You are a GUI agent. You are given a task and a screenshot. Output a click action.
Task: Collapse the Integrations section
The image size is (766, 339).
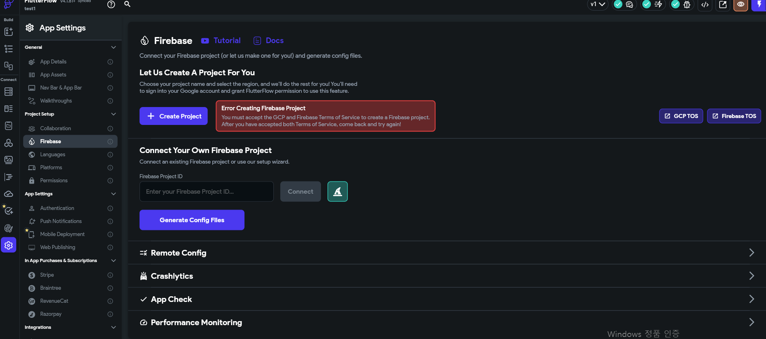(x=113, y=327)
